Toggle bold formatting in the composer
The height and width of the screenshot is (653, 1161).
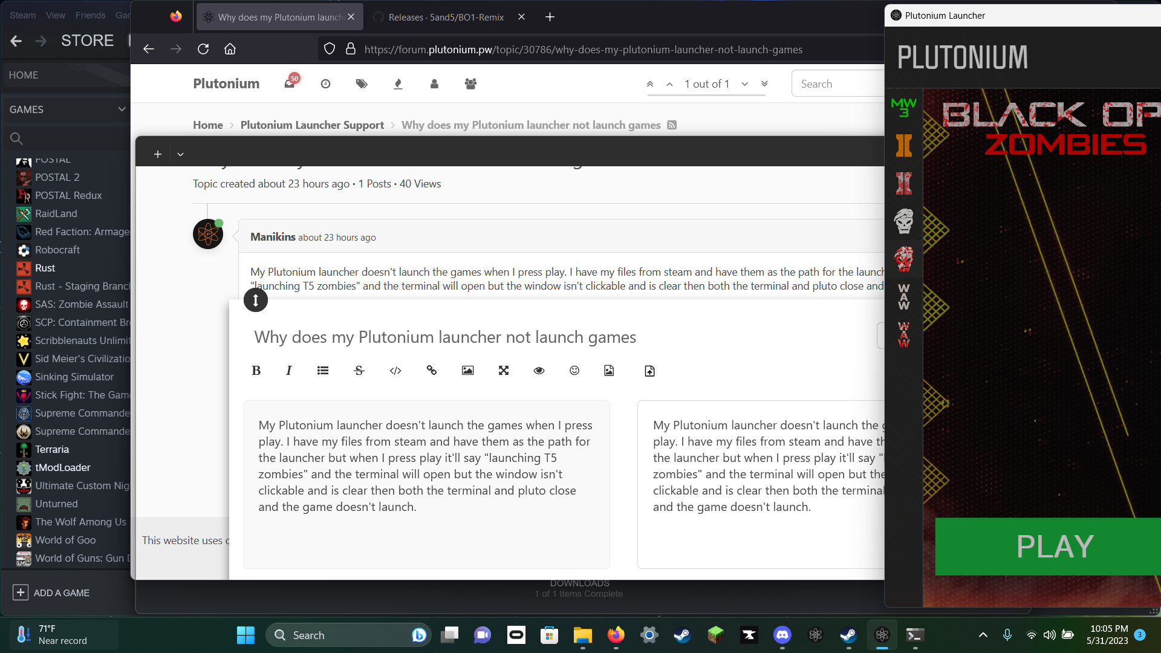[x=256, y=371]
